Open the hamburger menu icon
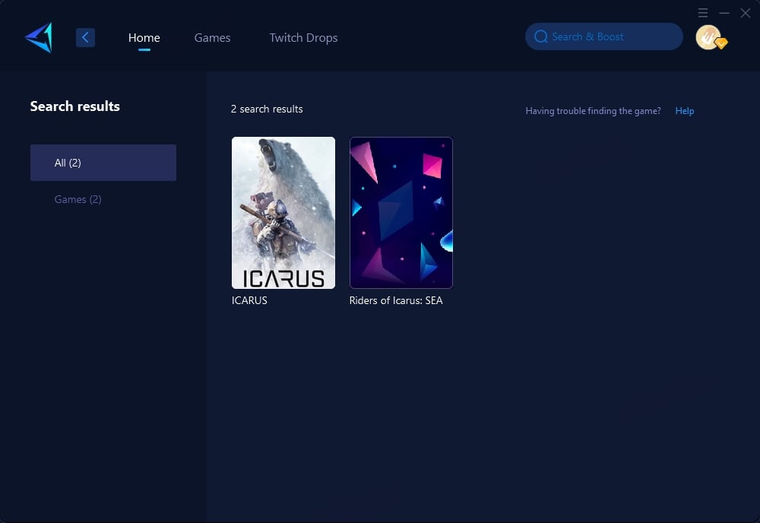The image size is (760, 523). point(703,13)
